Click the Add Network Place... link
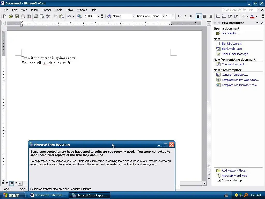The height and width of the screenshot is (199, 265). pos(235,170)
